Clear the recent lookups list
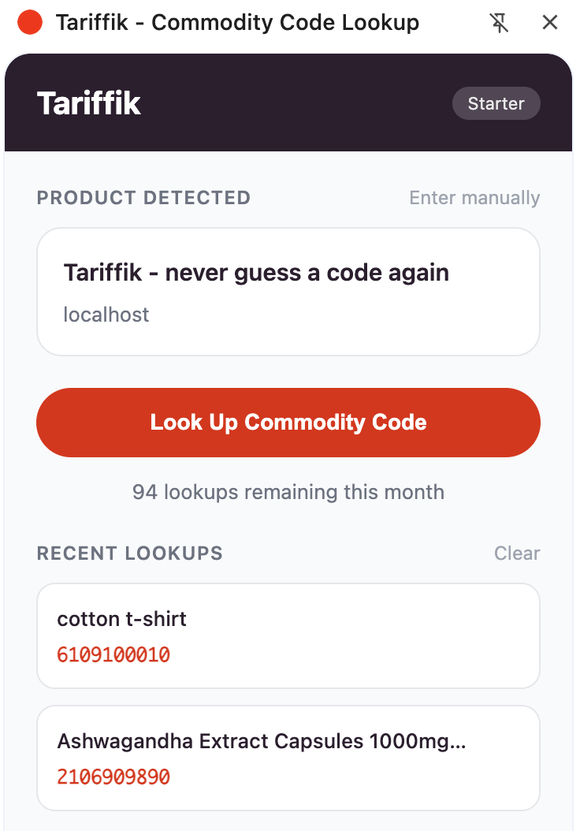 pos(516,553)
